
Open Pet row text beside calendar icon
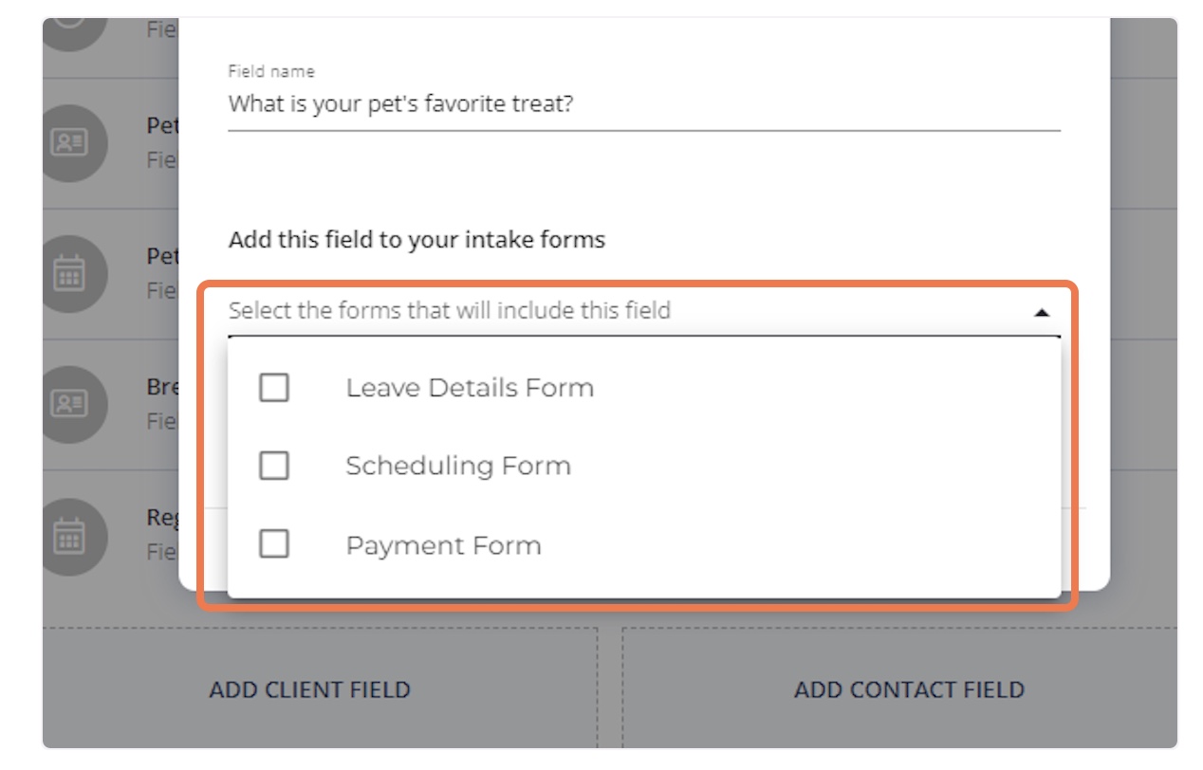tap(161, 257)
